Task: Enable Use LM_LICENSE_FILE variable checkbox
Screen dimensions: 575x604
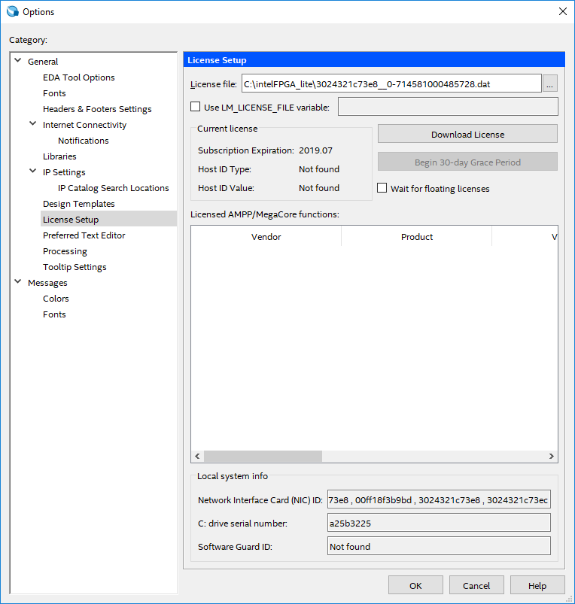Action: tap(196, 107)
